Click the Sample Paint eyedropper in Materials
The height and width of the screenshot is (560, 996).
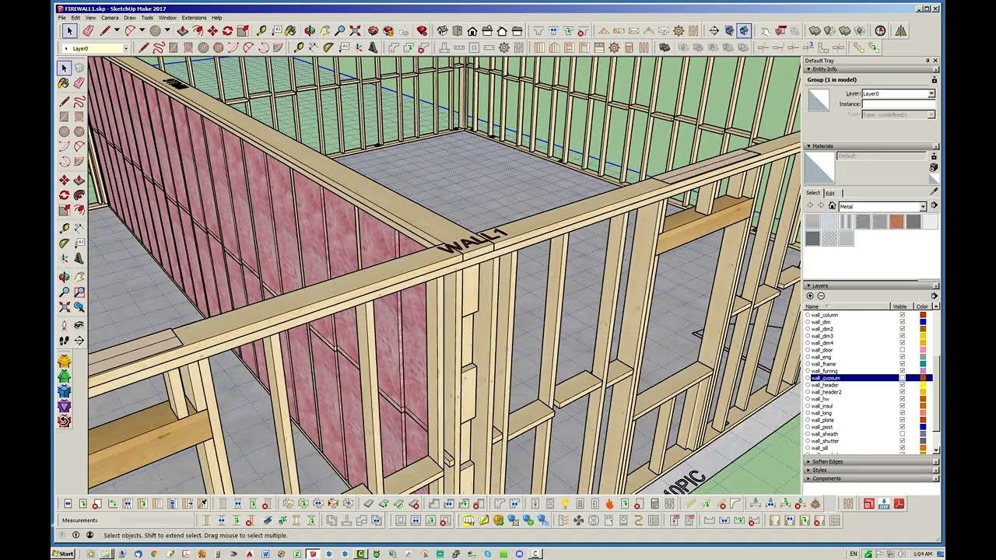(x=934, y=191)
